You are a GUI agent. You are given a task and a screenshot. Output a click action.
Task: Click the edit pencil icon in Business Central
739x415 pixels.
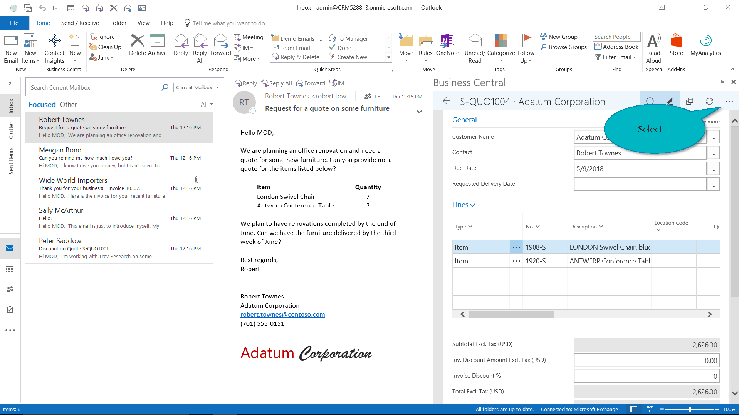point(670,101)
